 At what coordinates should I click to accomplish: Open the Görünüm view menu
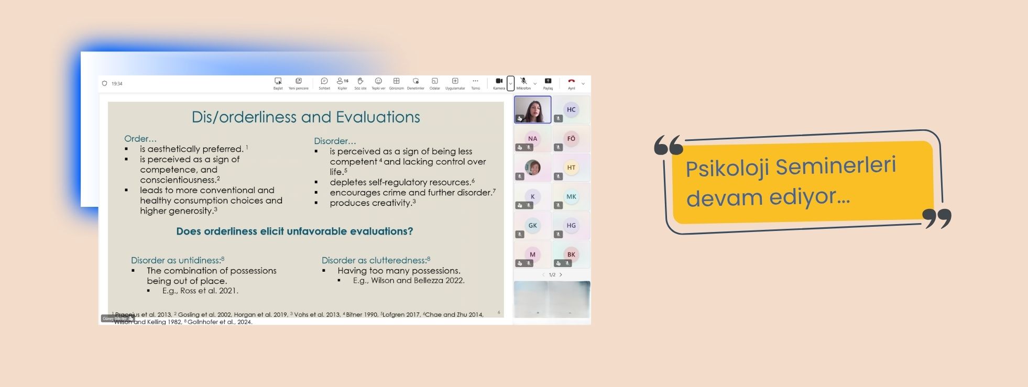click(396, 83)
